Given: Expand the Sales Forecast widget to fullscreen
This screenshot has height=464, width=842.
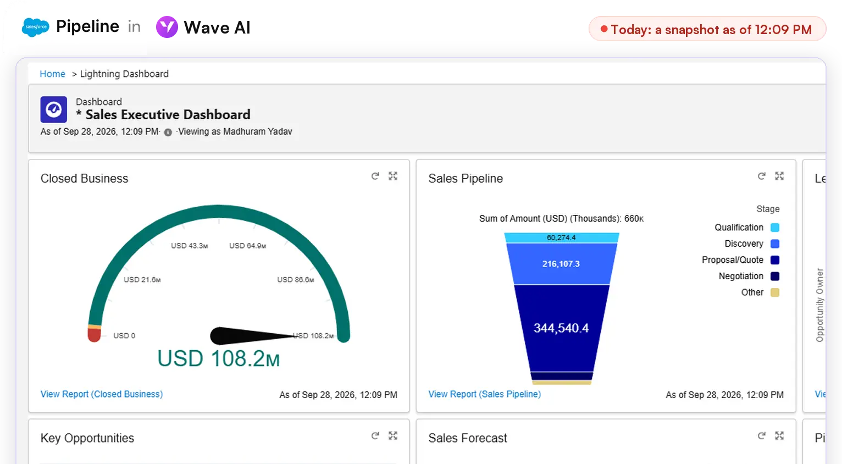Looking at the screenshot, I should click(x=779, y=435).
